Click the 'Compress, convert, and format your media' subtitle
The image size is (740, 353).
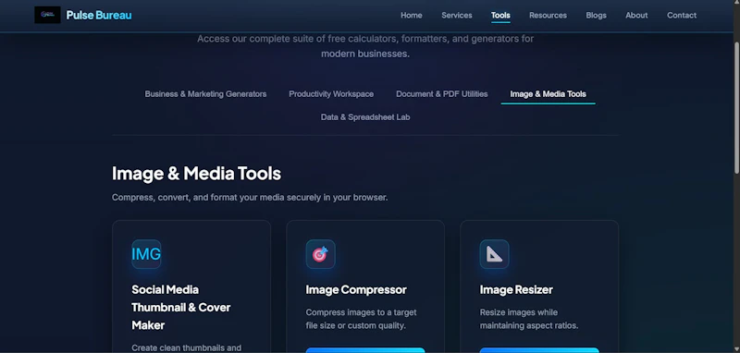tap(250, 198)
